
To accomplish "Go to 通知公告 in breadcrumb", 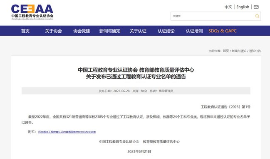I will [x=255, y=51].
